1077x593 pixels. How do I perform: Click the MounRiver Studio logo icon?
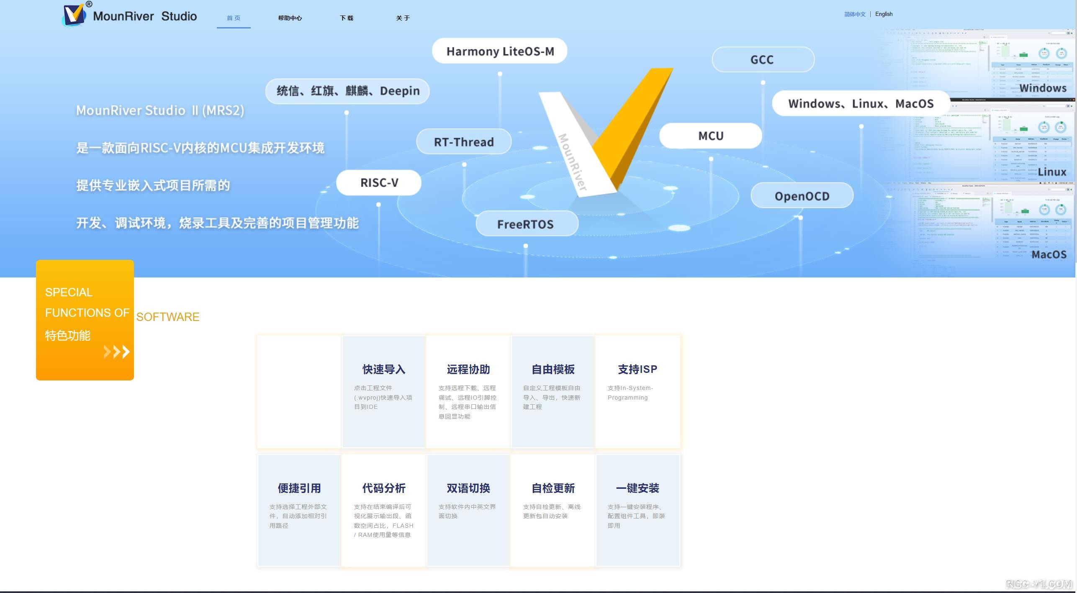(x=74, y=15)
